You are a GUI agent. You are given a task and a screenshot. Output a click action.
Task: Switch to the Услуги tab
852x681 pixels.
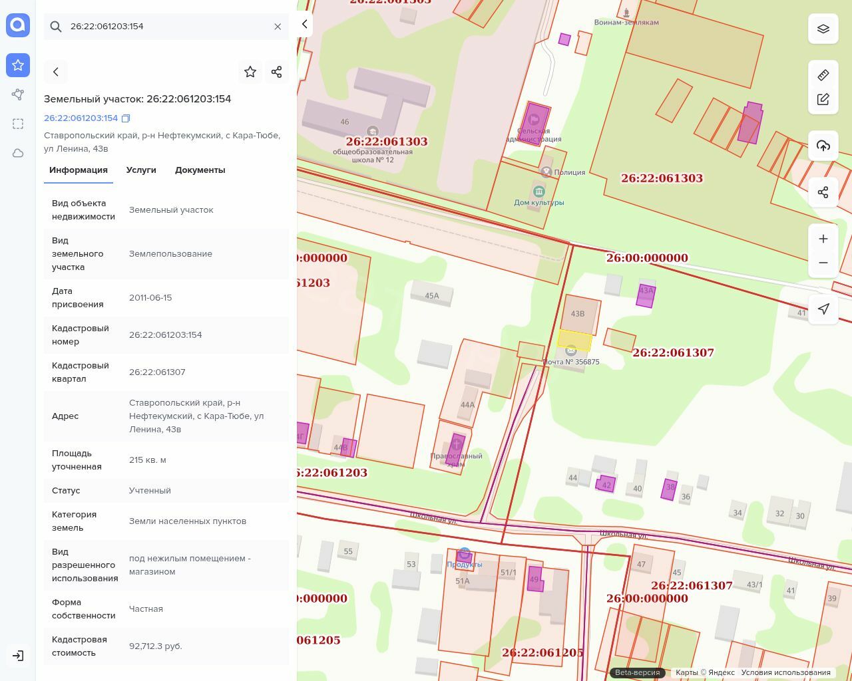pyautogui.click(x=141, y=170)
